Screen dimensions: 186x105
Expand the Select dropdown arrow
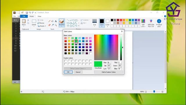coord(34,27)
